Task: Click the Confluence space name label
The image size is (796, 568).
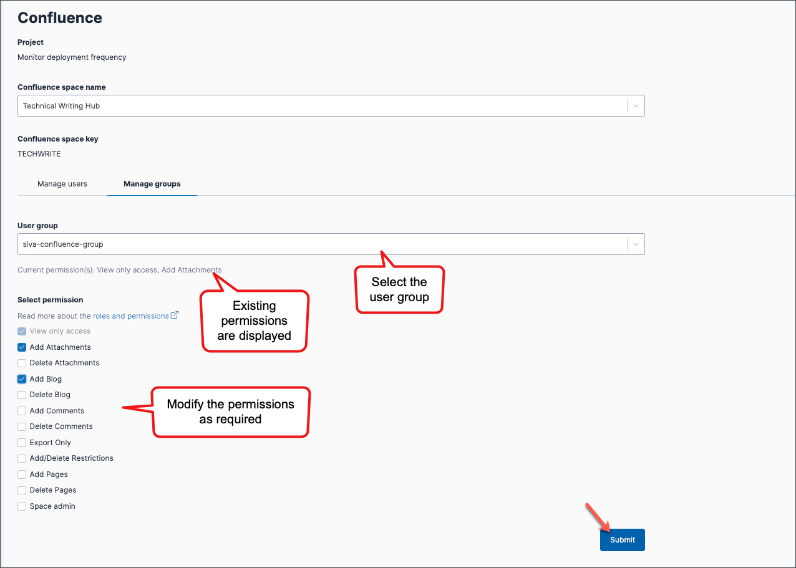Action: [62, 87]
